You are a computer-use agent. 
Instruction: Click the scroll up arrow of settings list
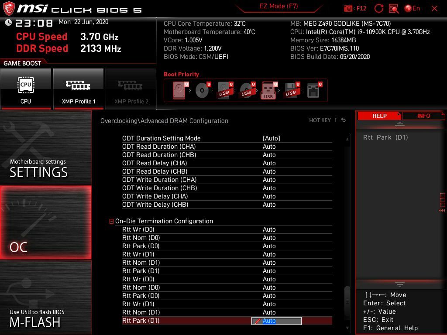347,139
